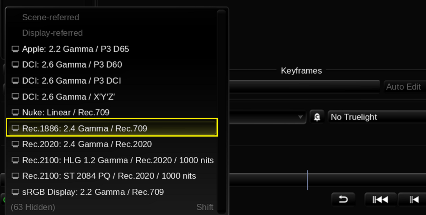This screenshot has width=426, height=215.
Task: Expand dropdown arrow left of bell icon
Action: pyautogui.click(x=300, y=117)
